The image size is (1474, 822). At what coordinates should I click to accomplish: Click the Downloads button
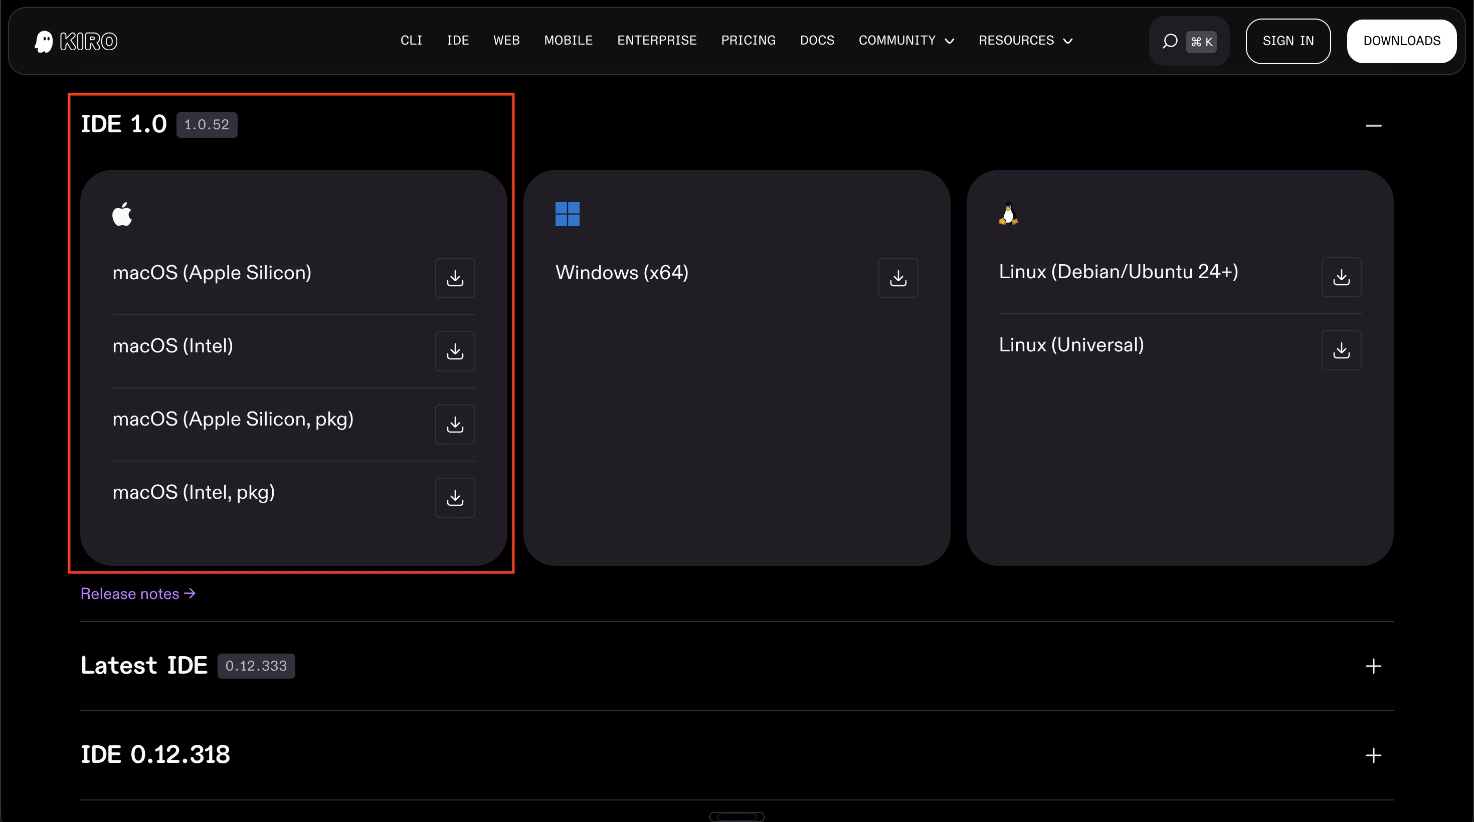[x=1402, y=41]
